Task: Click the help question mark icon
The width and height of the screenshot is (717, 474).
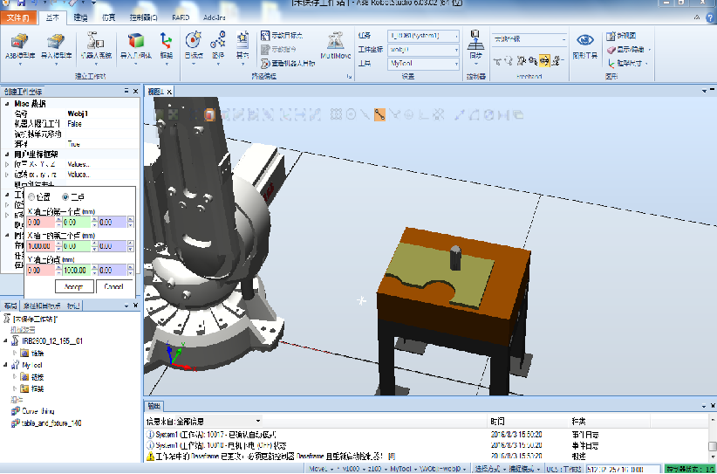Action: (x=710, y=17)
